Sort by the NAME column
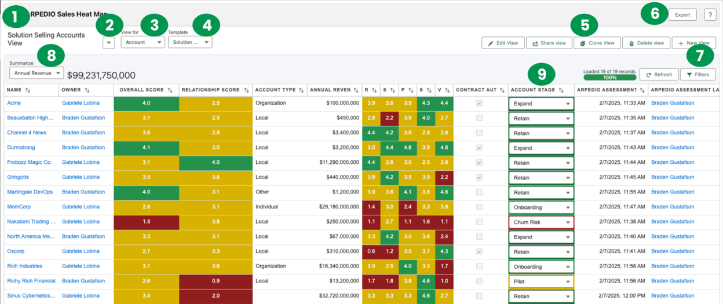The image size is (723, 304). click(28, 90)
